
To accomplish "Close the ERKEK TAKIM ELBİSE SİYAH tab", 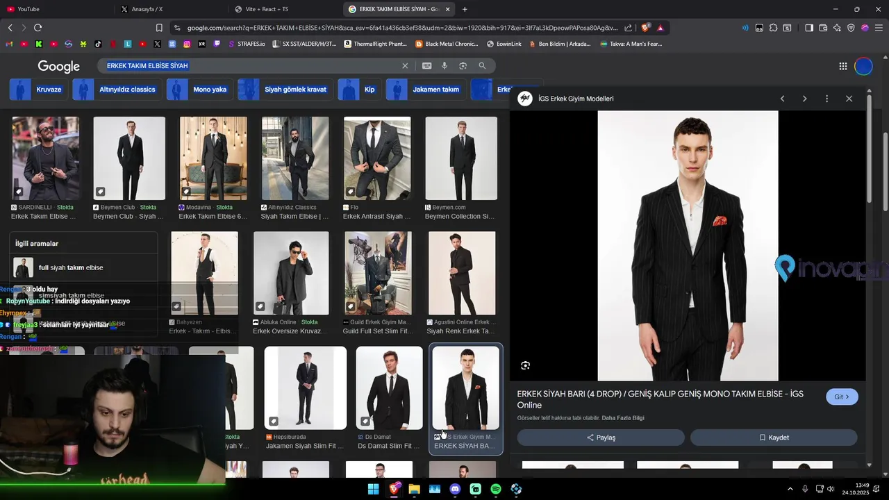I will point(447,9).
